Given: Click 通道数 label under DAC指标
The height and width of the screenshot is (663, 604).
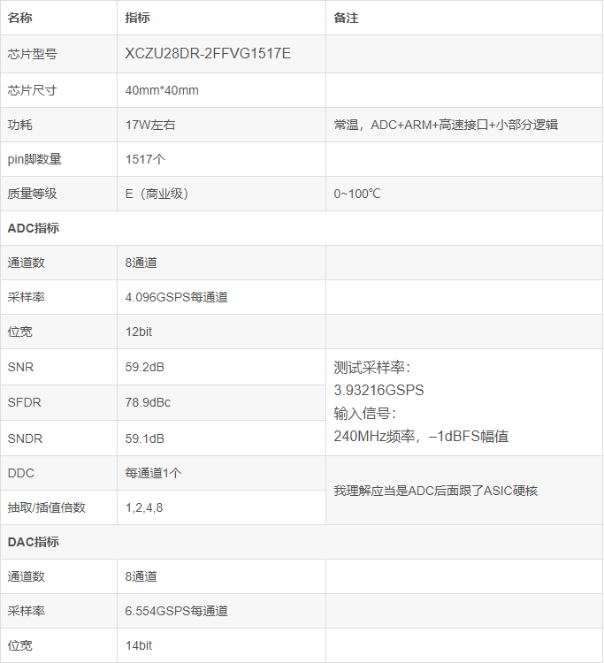Looking at the screenshot, I should pos(27,576).
